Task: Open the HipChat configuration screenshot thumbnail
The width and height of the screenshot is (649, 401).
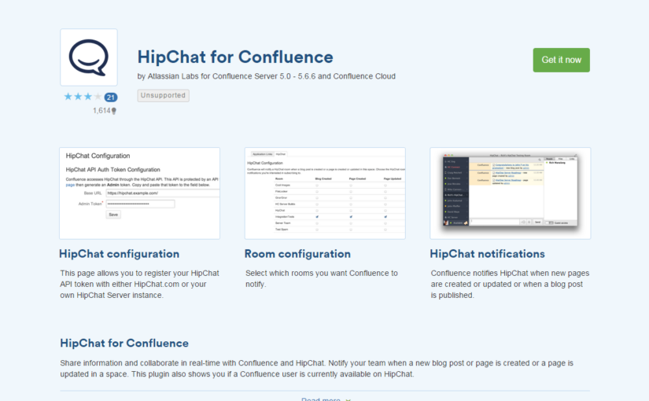Action: pyautogui.click(x=139, y=193)
